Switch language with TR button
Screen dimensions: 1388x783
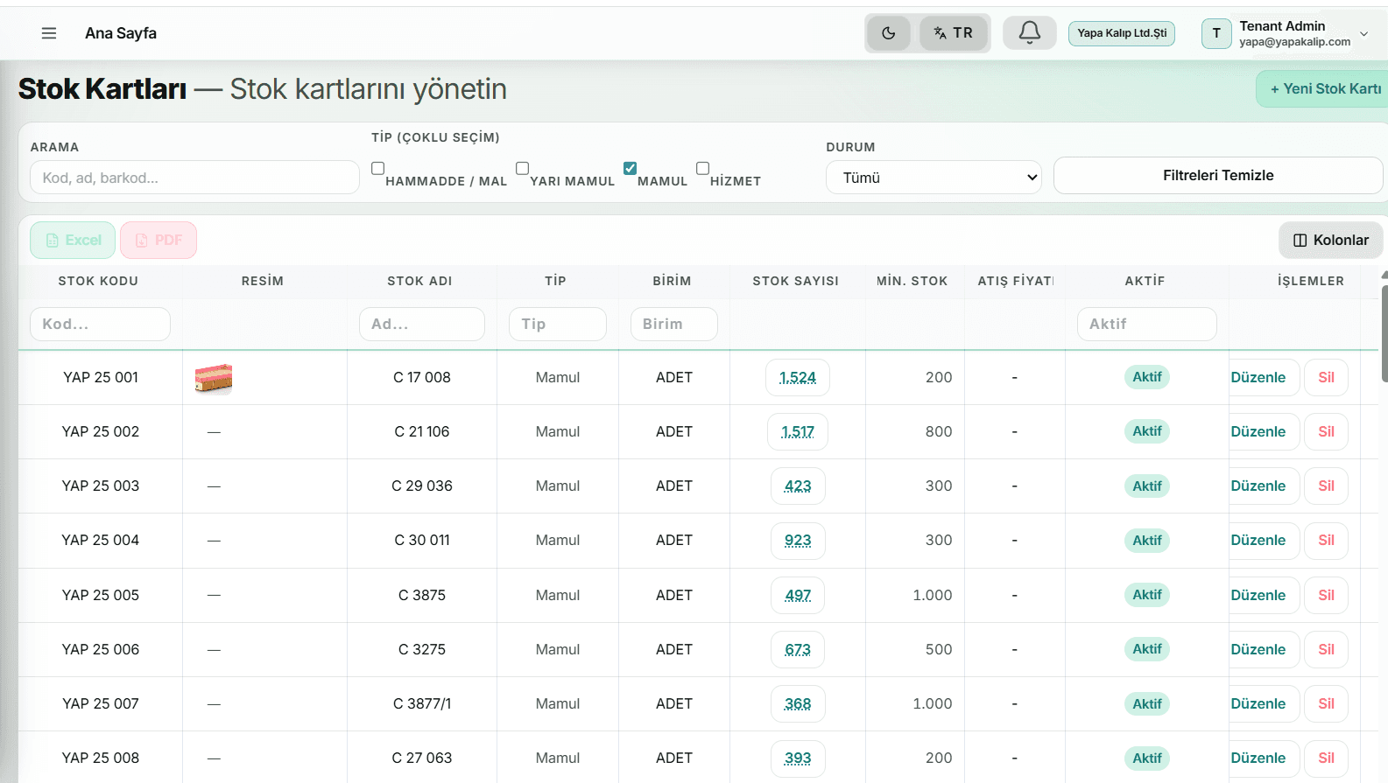point(953,33)
